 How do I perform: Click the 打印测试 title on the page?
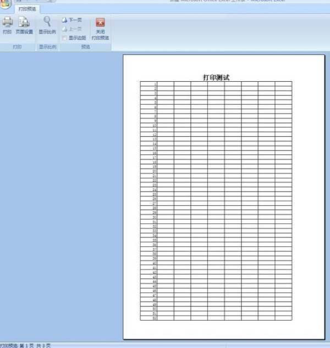[x=216, y=77]
